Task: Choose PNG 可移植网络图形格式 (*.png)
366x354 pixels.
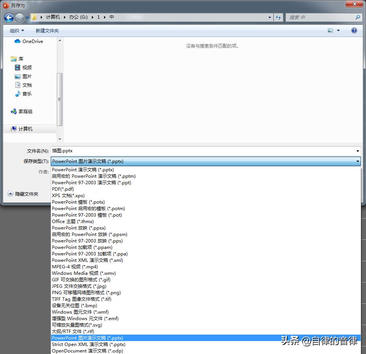Action: pyautogui.click(x=205, y=293)
